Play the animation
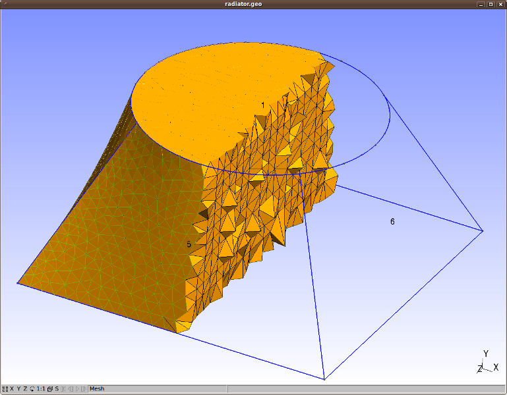The height and width of the screenshot is (395, 507). 77,389
